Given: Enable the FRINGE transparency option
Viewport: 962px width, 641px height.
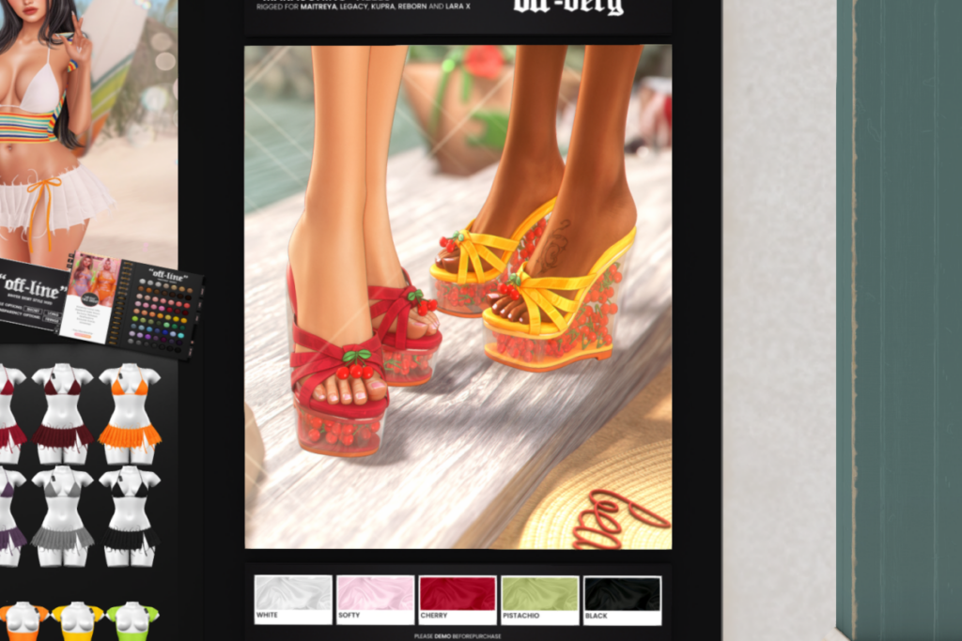Looking at the screenshot, I should point(52,321).
